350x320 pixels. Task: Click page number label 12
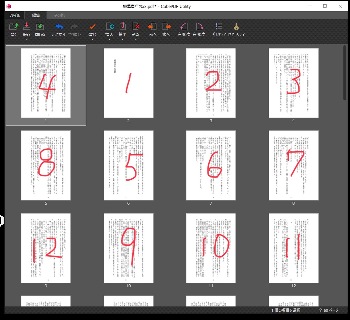[294, 286]
